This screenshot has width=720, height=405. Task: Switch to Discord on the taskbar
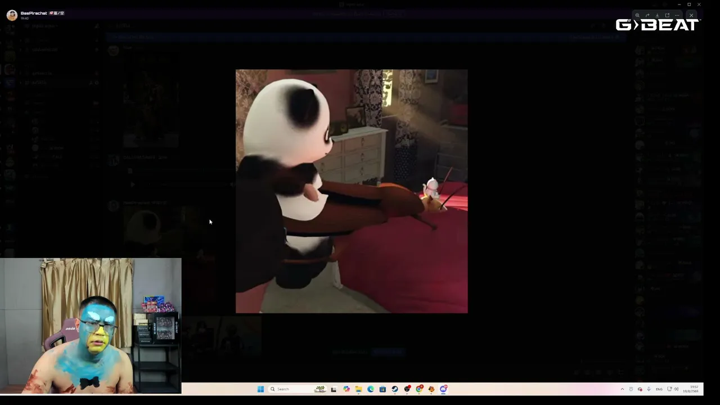tap(443, 389)
